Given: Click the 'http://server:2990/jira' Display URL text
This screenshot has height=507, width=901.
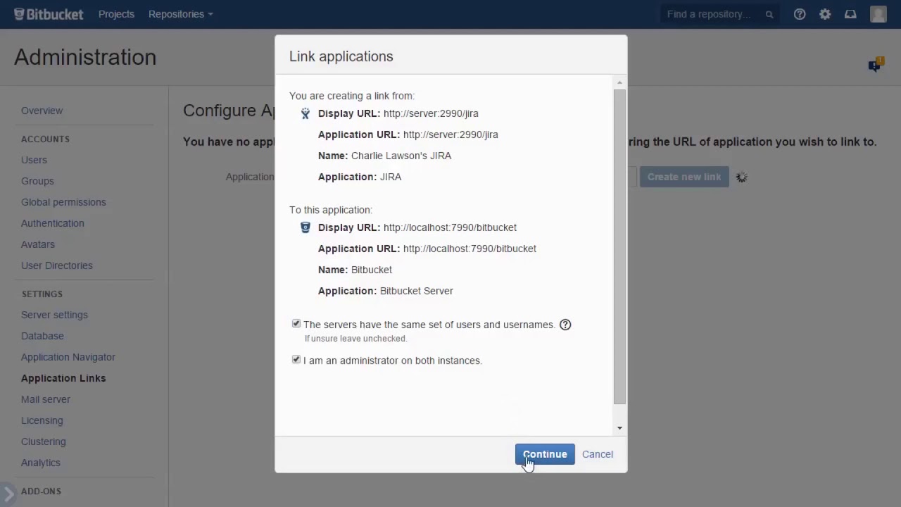Looking at the screenshot, I should (431, 113).
